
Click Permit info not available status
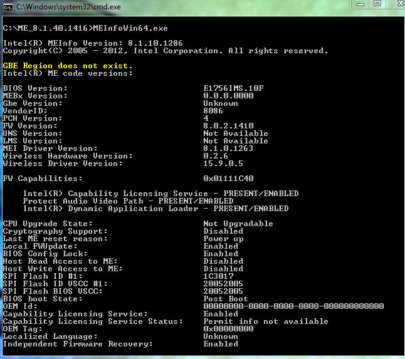point(266,321)
